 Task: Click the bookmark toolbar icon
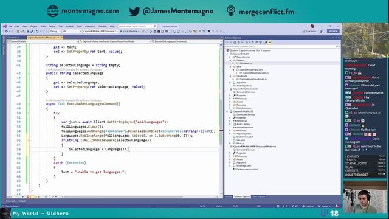tap(208, 31)
